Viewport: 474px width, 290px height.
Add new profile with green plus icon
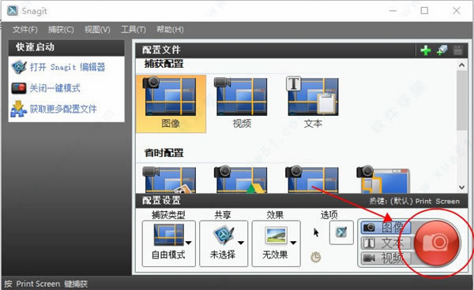(x=426, y=50)
